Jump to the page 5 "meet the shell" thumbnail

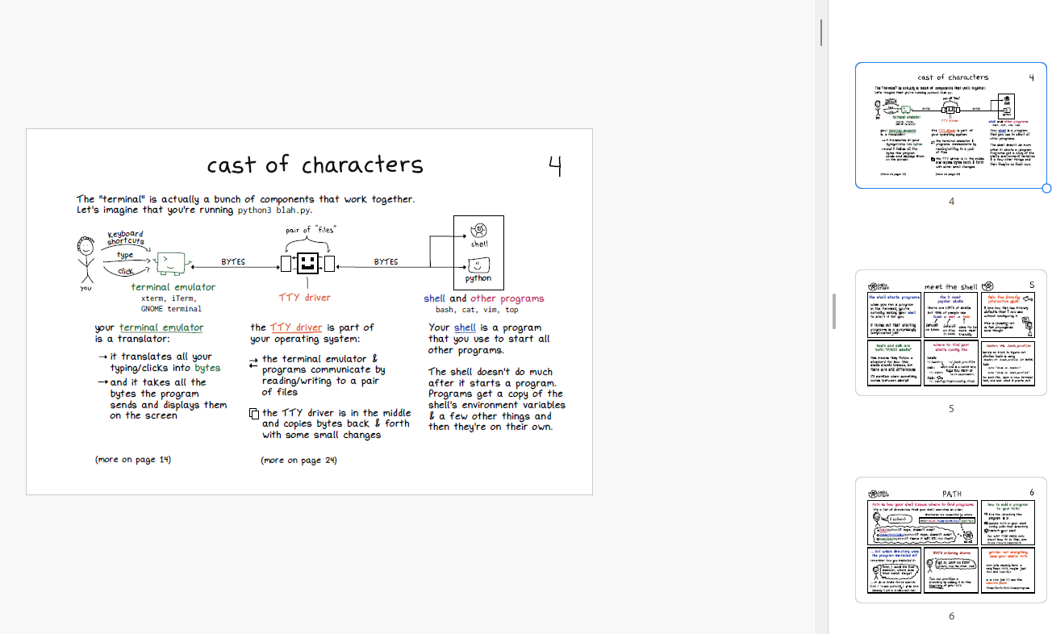click(x=950, y=332)
